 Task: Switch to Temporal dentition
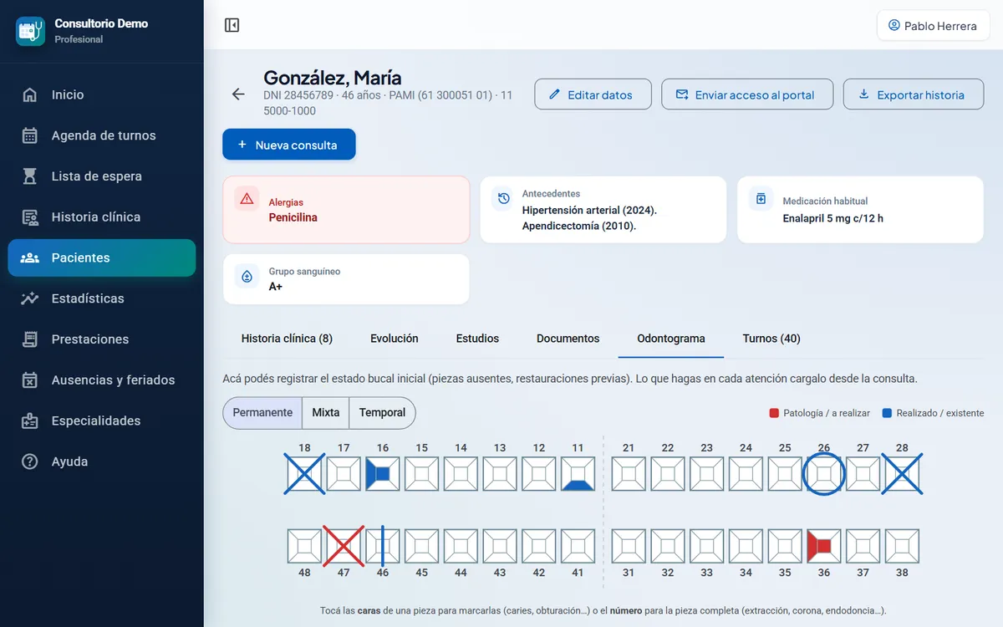382,413
